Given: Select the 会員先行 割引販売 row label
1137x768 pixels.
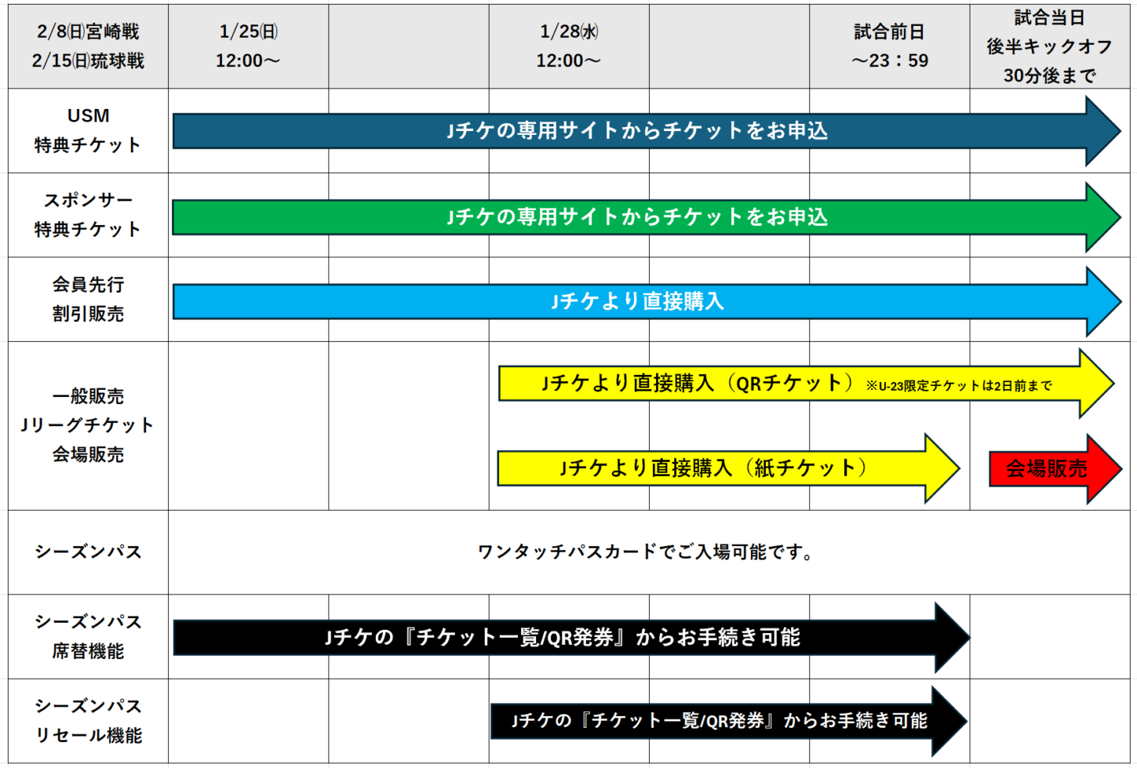Looking at the screenshot, I should (88, 299).
